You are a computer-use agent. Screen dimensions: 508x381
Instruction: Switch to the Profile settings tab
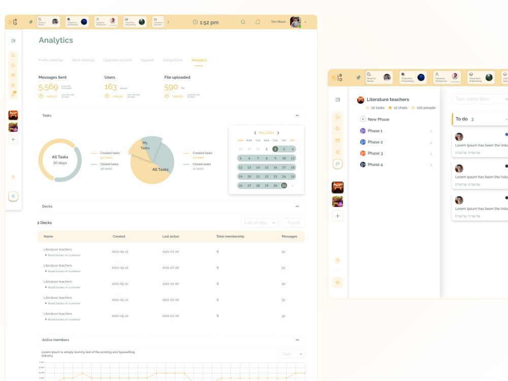coord(51,60)
